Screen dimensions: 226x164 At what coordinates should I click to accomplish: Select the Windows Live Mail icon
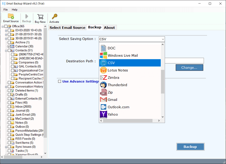103,55
